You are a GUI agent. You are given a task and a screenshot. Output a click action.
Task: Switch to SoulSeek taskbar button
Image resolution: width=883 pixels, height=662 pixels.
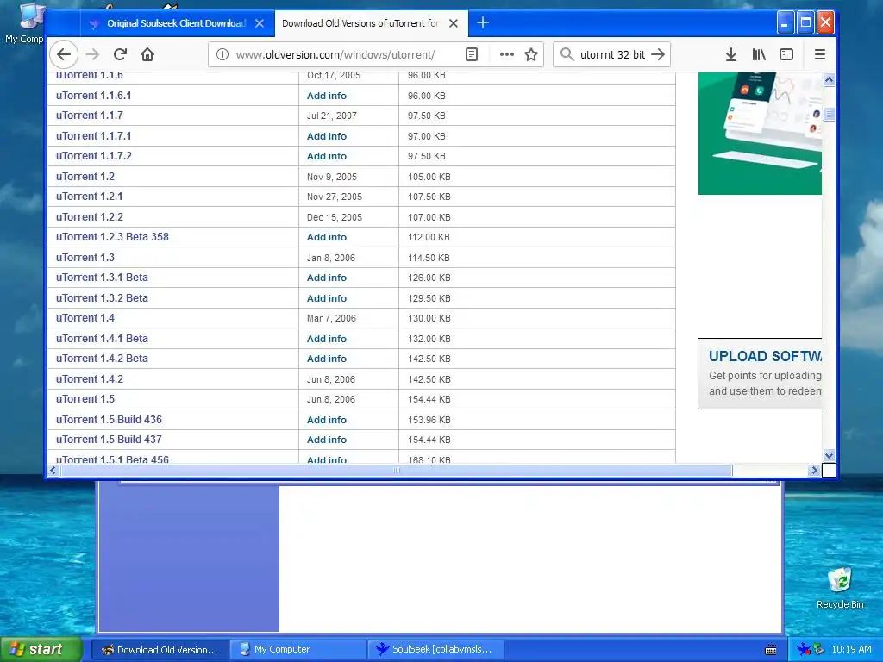point(435,650)
